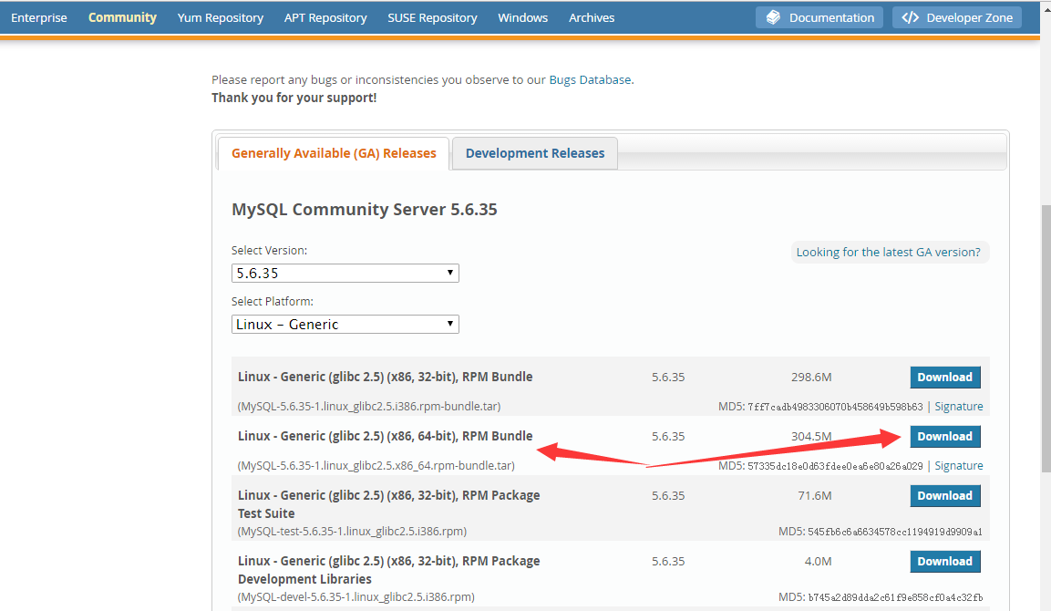Switch to Development Releases tab
The height and width of the screenshot is (611, 1051).
(x=535, y=153)
